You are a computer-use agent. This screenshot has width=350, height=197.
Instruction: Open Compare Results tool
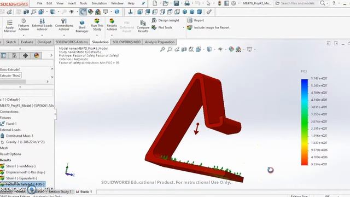click(x=143, y=26)
